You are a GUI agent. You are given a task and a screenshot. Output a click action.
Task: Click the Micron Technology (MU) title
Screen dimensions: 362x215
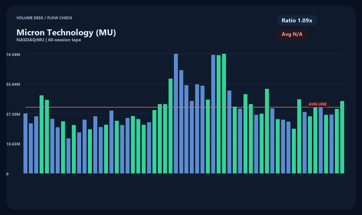(x=66, y=33)
